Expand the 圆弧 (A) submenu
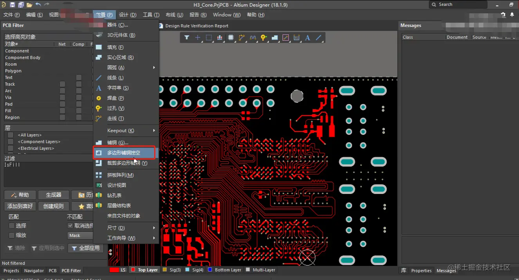The height and width of the screenshot is (280, 519). 126,68
